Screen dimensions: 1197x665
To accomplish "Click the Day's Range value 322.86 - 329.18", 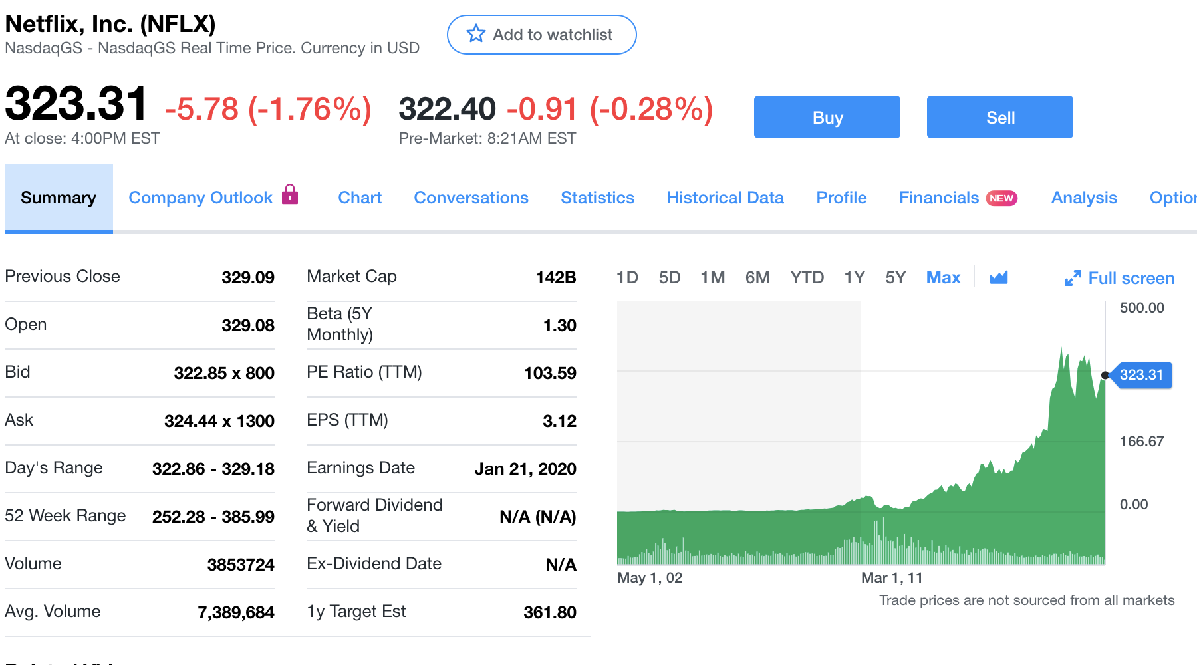I will (213, 469).
